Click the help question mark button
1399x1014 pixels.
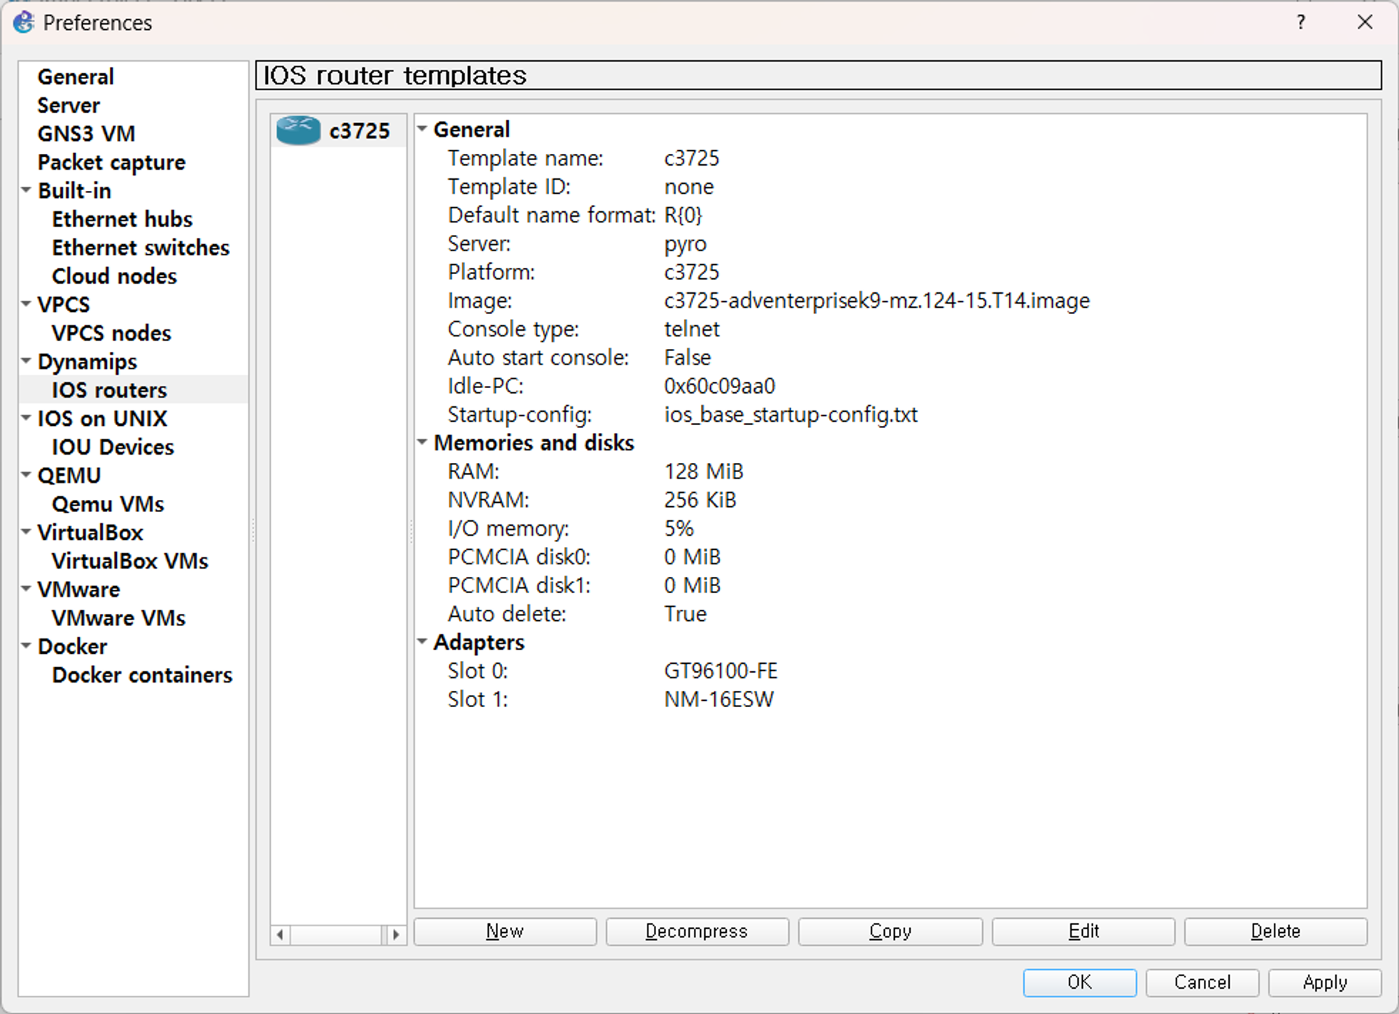(1300, 22)
